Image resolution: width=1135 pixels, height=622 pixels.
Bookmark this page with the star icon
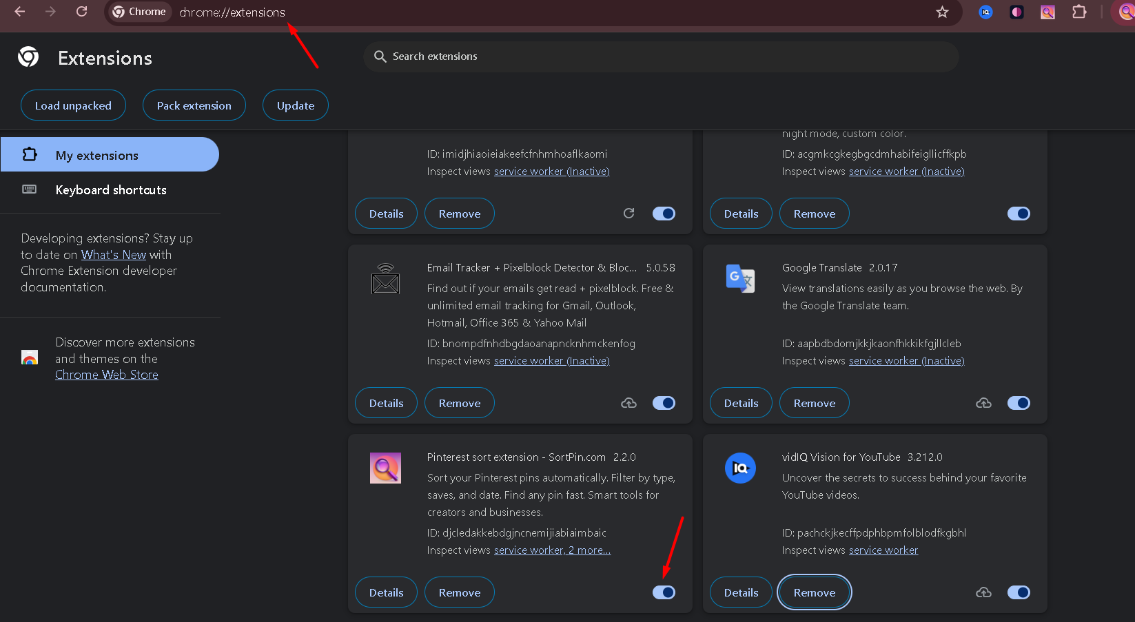point(942,12)
